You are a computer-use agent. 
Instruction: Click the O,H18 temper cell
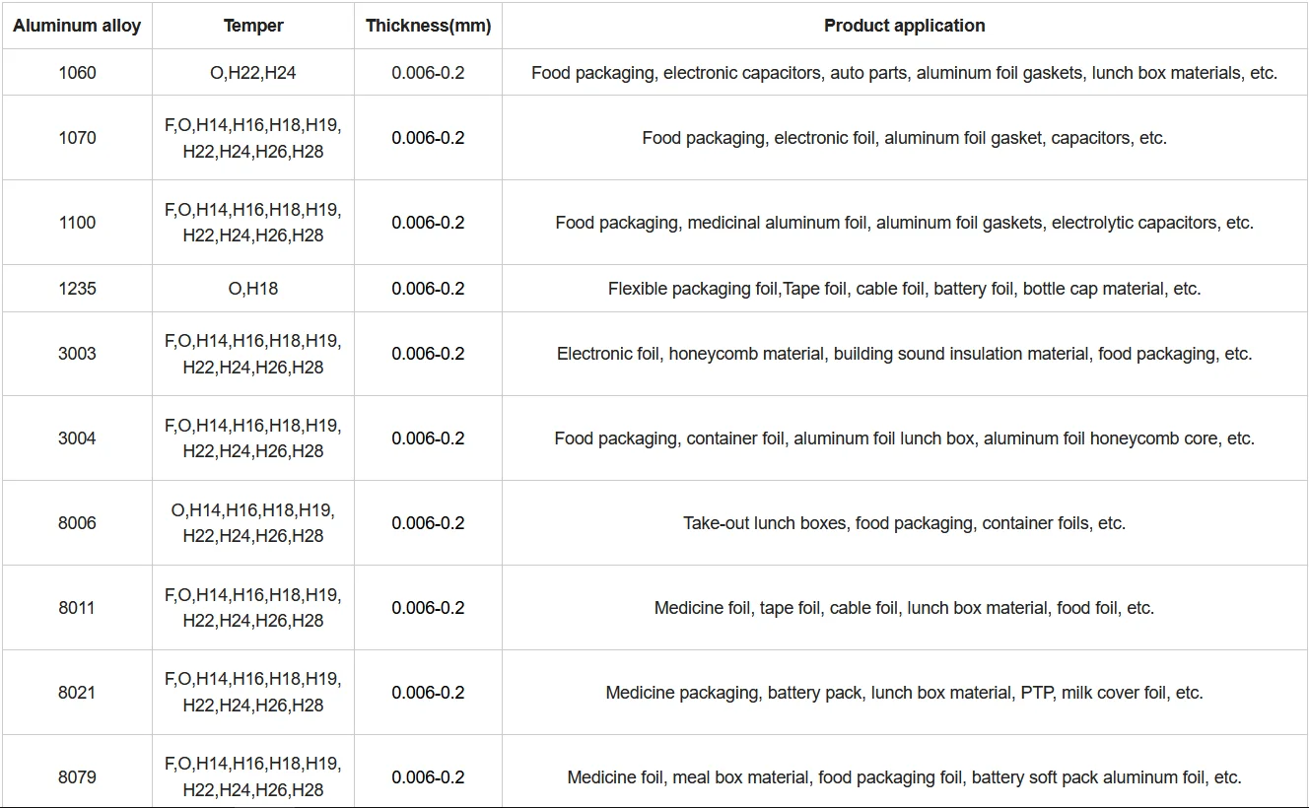(253, 289)
